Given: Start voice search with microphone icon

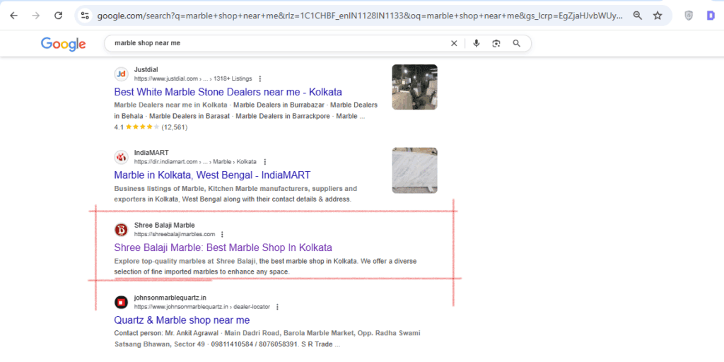Looking at the screenshot, I should (477, 43).
